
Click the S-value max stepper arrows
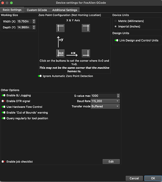click(x=118, y=96)
